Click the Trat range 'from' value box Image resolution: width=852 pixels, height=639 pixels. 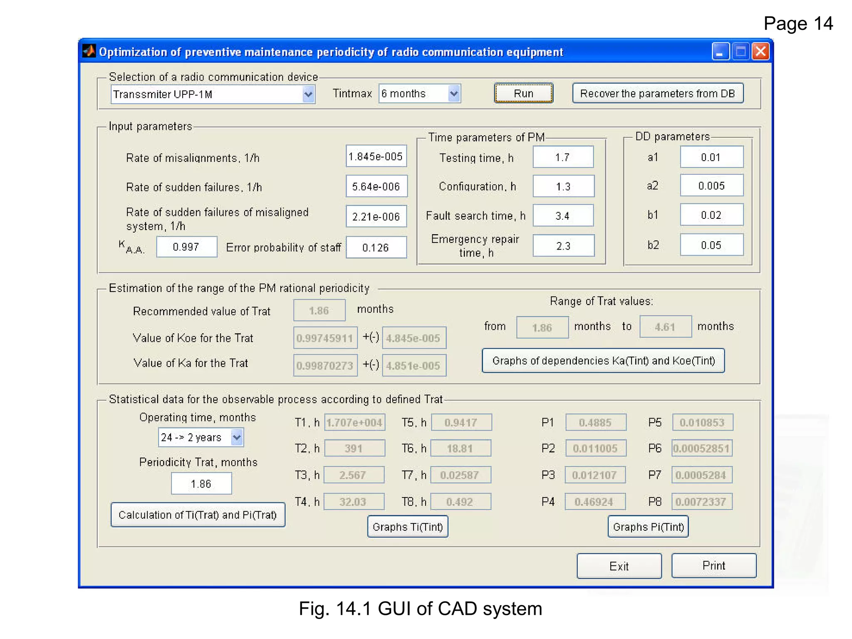(x=542, y=327)
